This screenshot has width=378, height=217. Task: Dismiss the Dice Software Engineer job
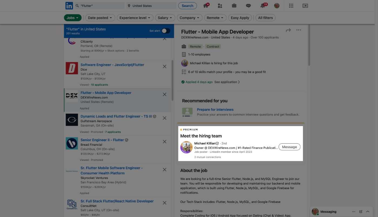pos(164,66)
